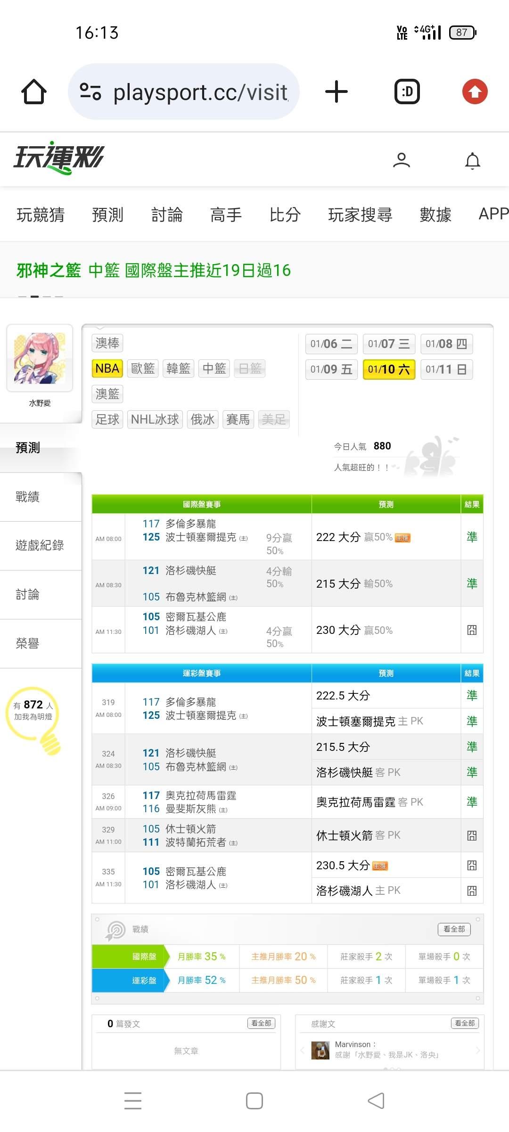Tap 看全部 in 感謝文 section
This screenshot has height=1132, width=509.
pyautogui.click(x=465, y=1023)
